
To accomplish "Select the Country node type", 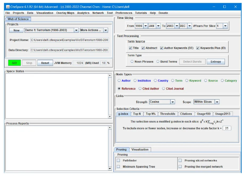I will [x=155, y=81].
